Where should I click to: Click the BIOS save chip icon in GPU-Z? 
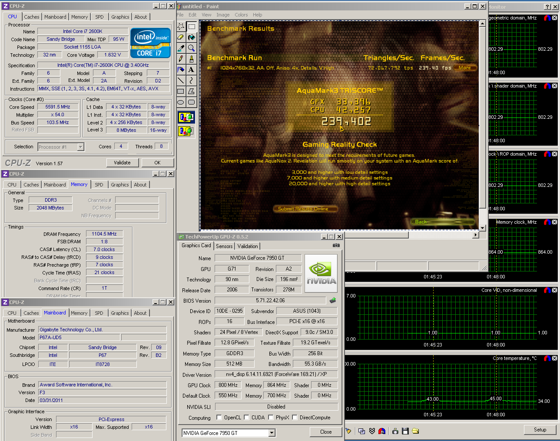coord(333,300)
